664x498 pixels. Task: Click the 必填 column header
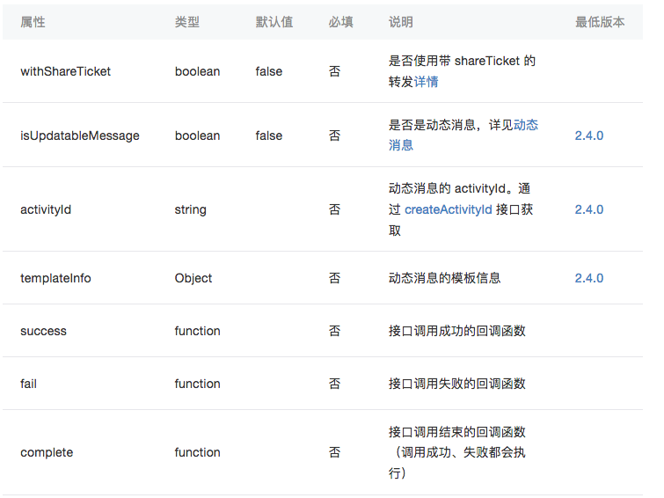tap(341, 22)
